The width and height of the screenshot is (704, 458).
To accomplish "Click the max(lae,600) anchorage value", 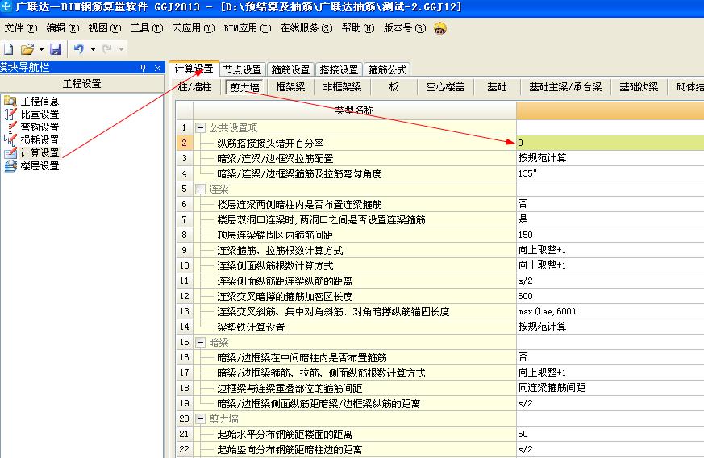I will 610,311.
